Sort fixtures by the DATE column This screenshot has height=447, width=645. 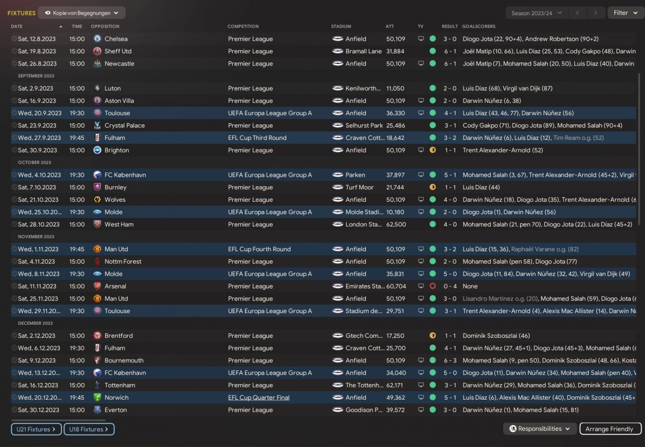coord(17,26)
